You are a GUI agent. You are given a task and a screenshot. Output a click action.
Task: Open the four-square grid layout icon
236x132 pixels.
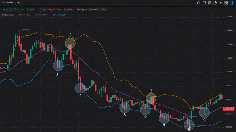point(226,3)
